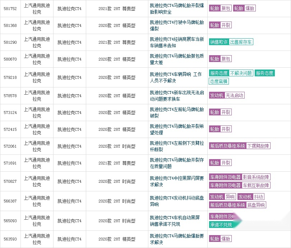Image resolution: width=291 pixels, height=248 pixels.
Task: Select complaint number 563593
Action: (10, 239)
